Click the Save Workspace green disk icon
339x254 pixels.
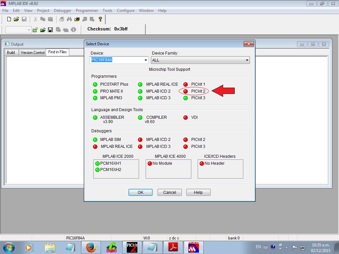pyautogui.click(x=50, y=29)
